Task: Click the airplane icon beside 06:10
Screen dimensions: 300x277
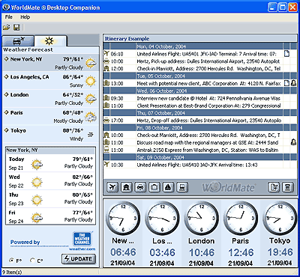Action: click(106, 53)
